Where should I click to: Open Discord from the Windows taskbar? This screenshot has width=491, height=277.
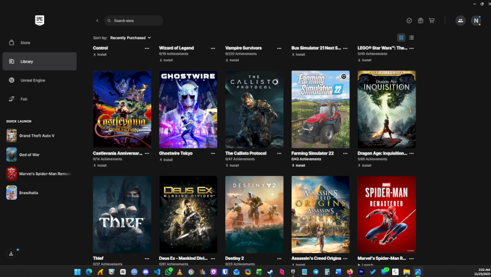point(145,271)
